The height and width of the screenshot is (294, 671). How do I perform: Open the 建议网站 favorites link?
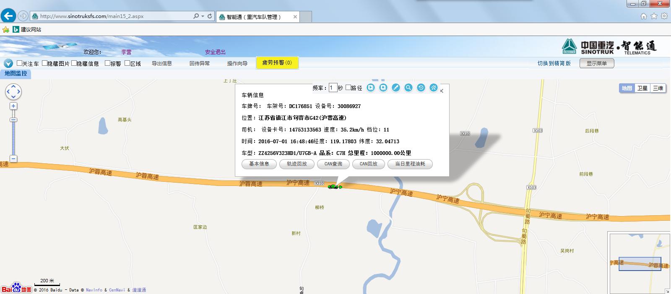click(27, 29)
